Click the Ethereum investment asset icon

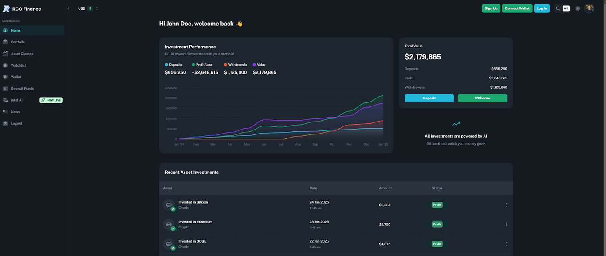point(169,224)
